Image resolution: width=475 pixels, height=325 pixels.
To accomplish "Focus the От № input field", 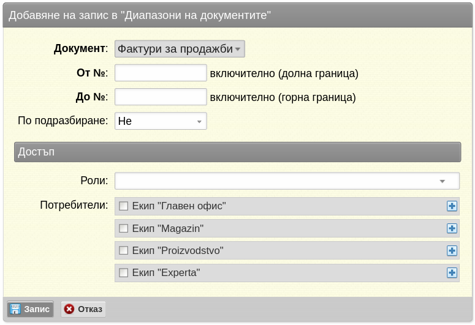I will 161,73.
